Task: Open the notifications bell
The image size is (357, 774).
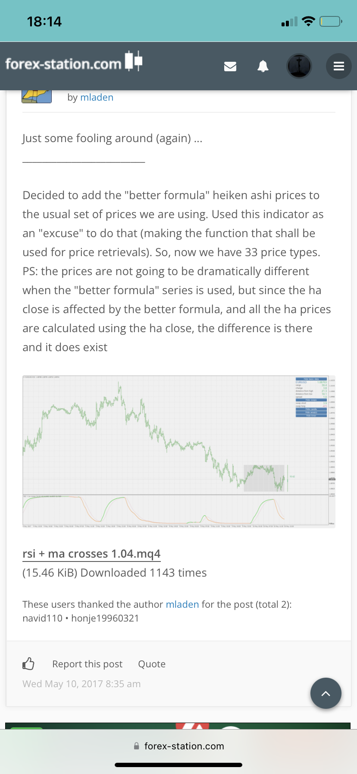Action: click(x=263, y=66)
